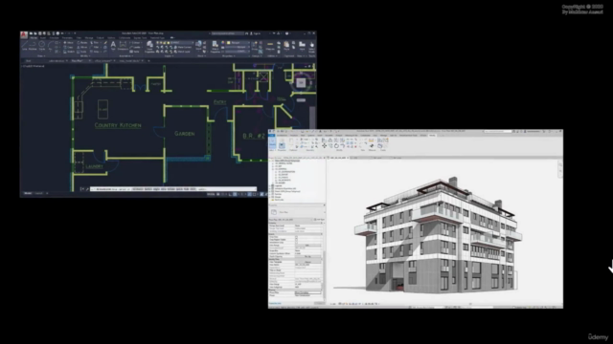613x344 pixels.
Task: Select the Move tool in Revit Modify panel
Action: 325,146
